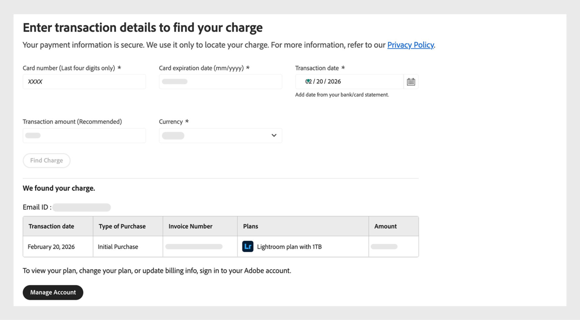The width and height of the screenshot is (580, 320).
Task: Click the Lightroom plan icon
Action: click(x=248, y=247)
